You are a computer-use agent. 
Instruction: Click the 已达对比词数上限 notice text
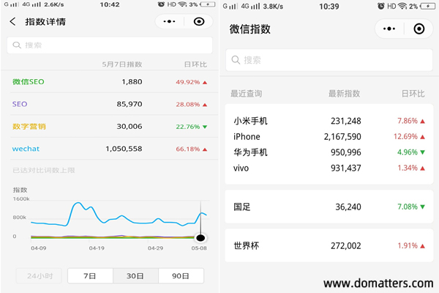[44, 170]
